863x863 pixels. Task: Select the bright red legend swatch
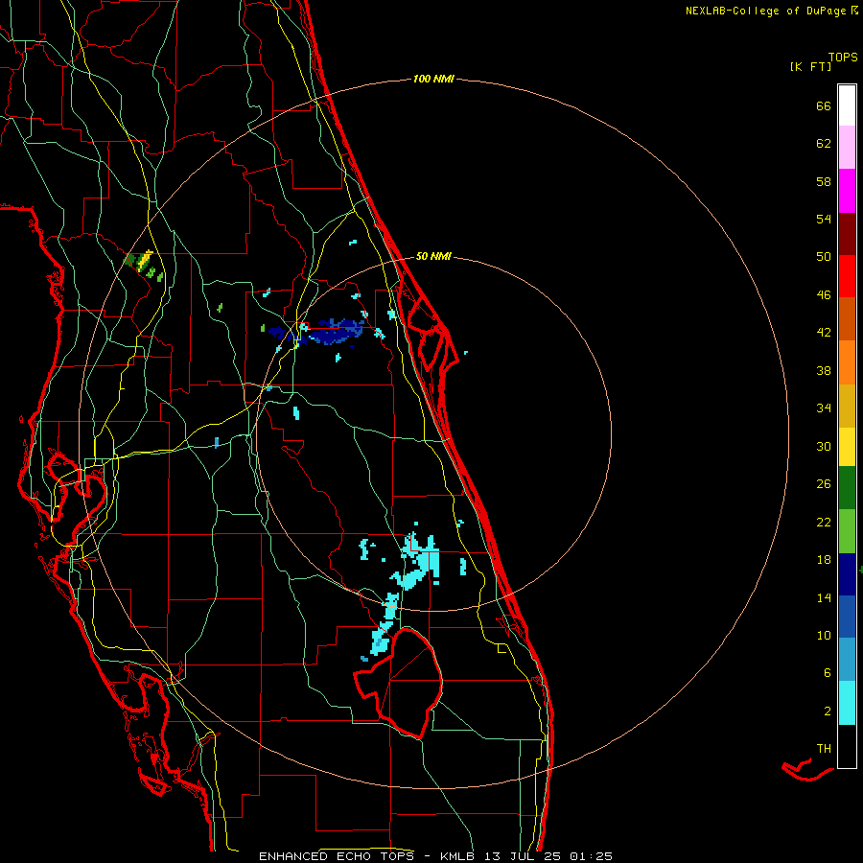[x=847, y=276]
